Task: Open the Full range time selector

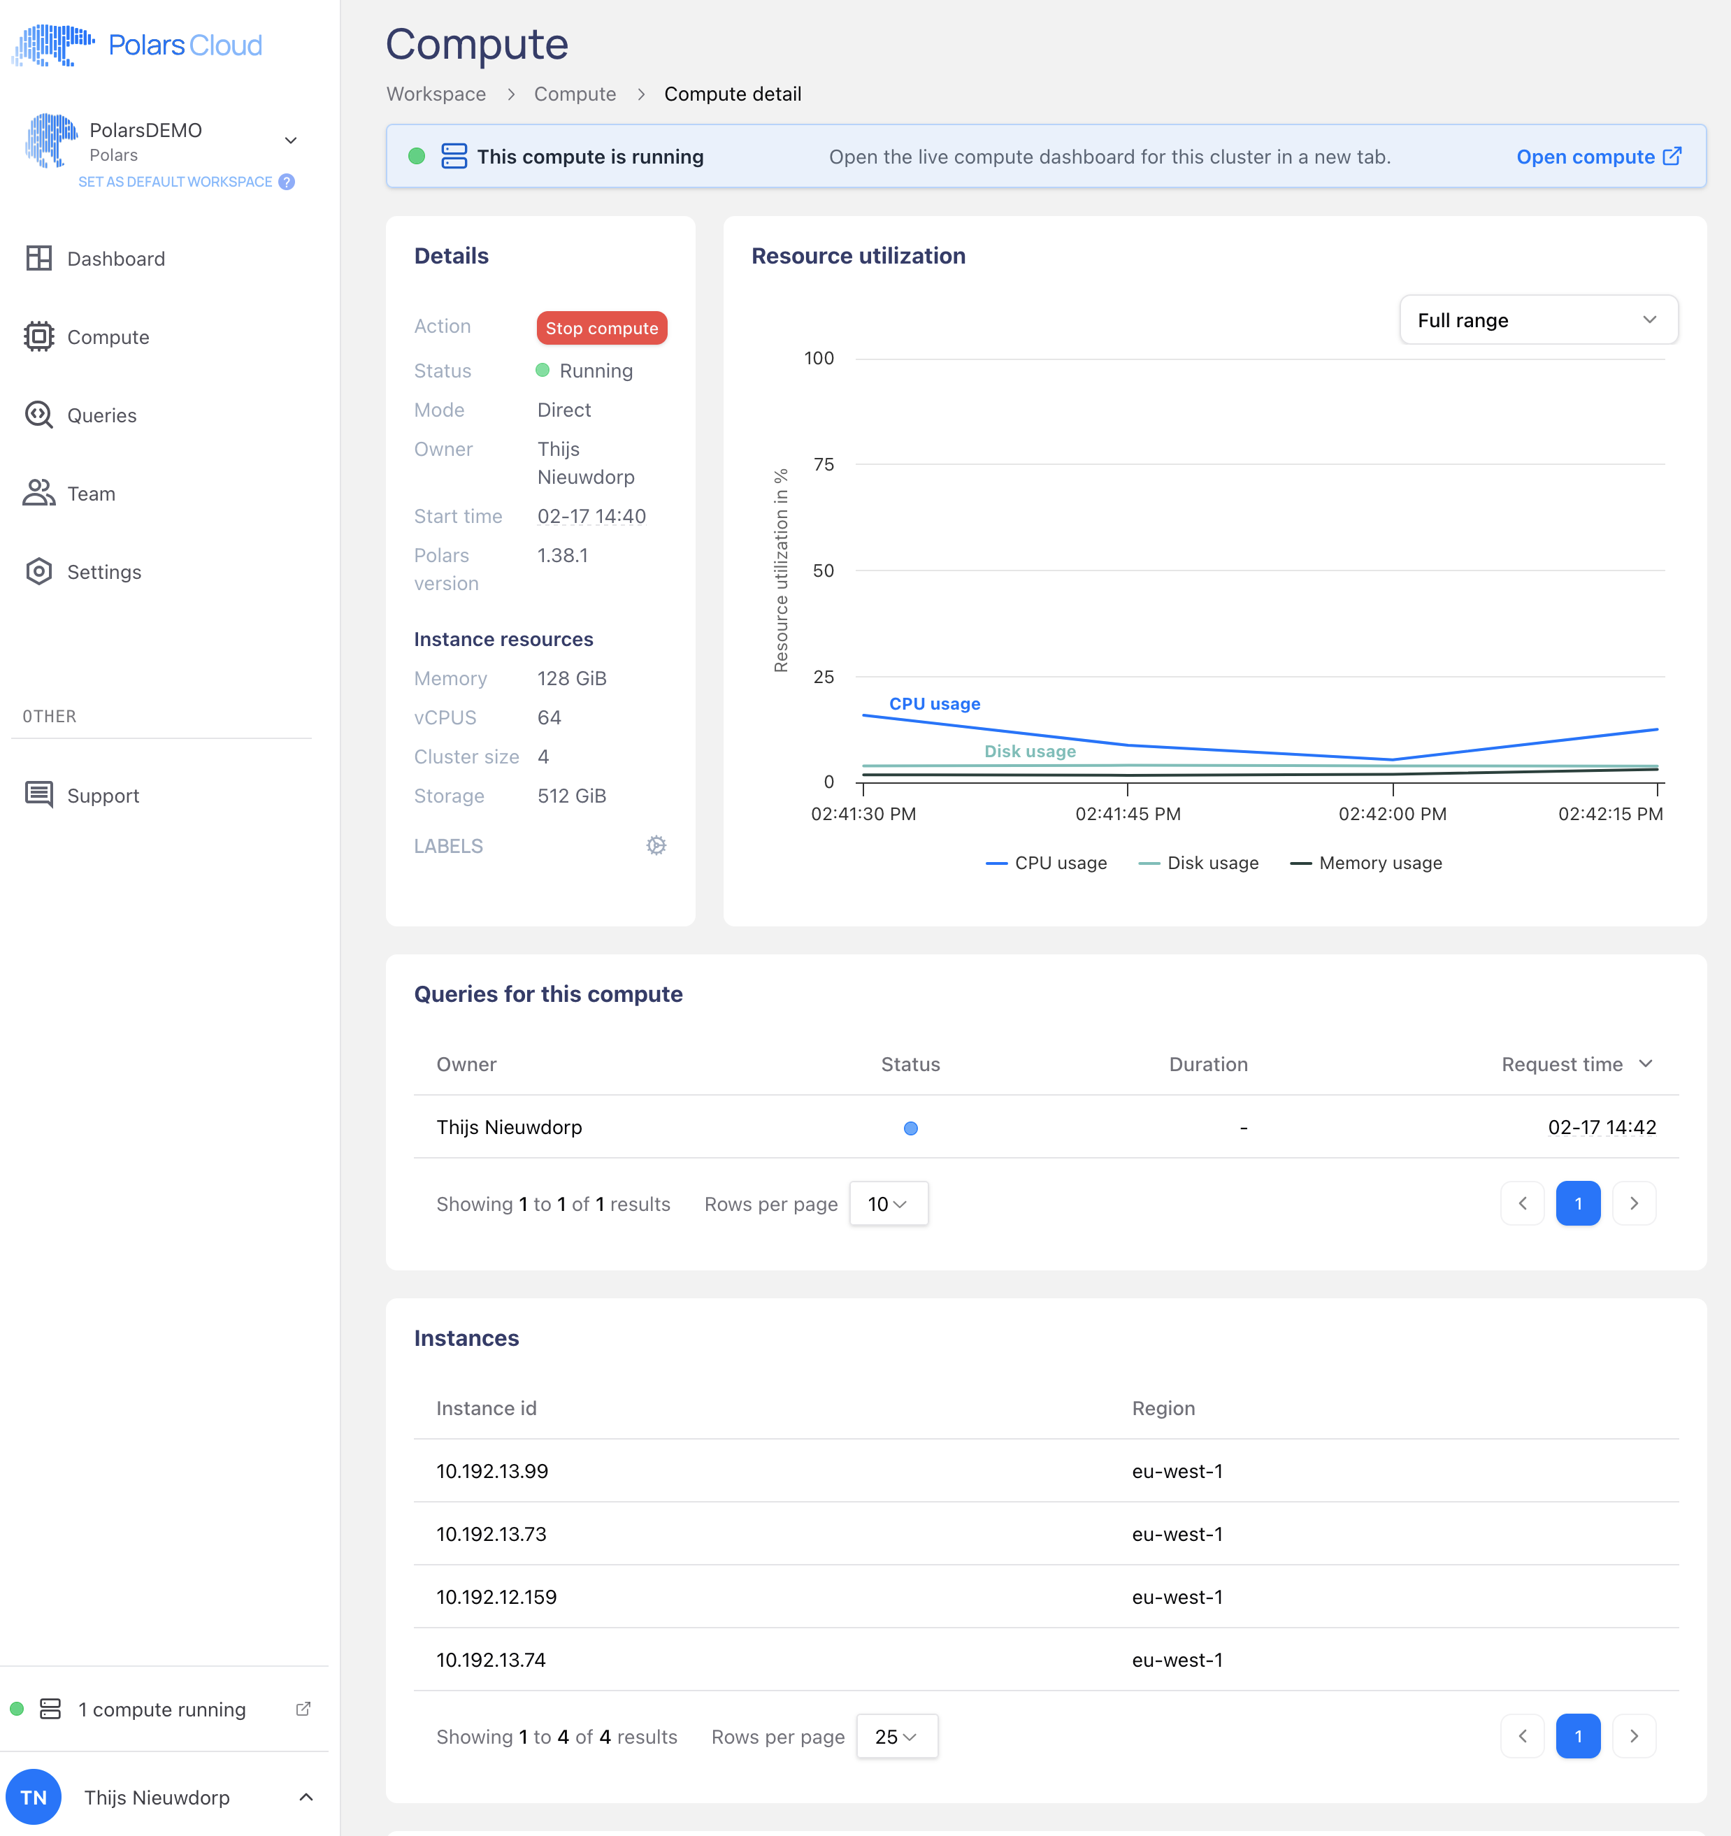Action: click(1538, 320)
